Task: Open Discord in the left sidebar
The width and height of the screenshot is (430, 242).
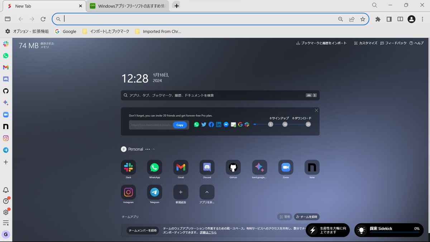Action: [x=6, y=79]
